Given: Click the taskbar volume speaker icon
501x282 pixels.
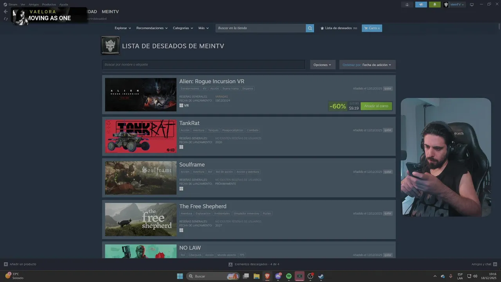Looking at the screenshot, I should [x=475, y=276].
